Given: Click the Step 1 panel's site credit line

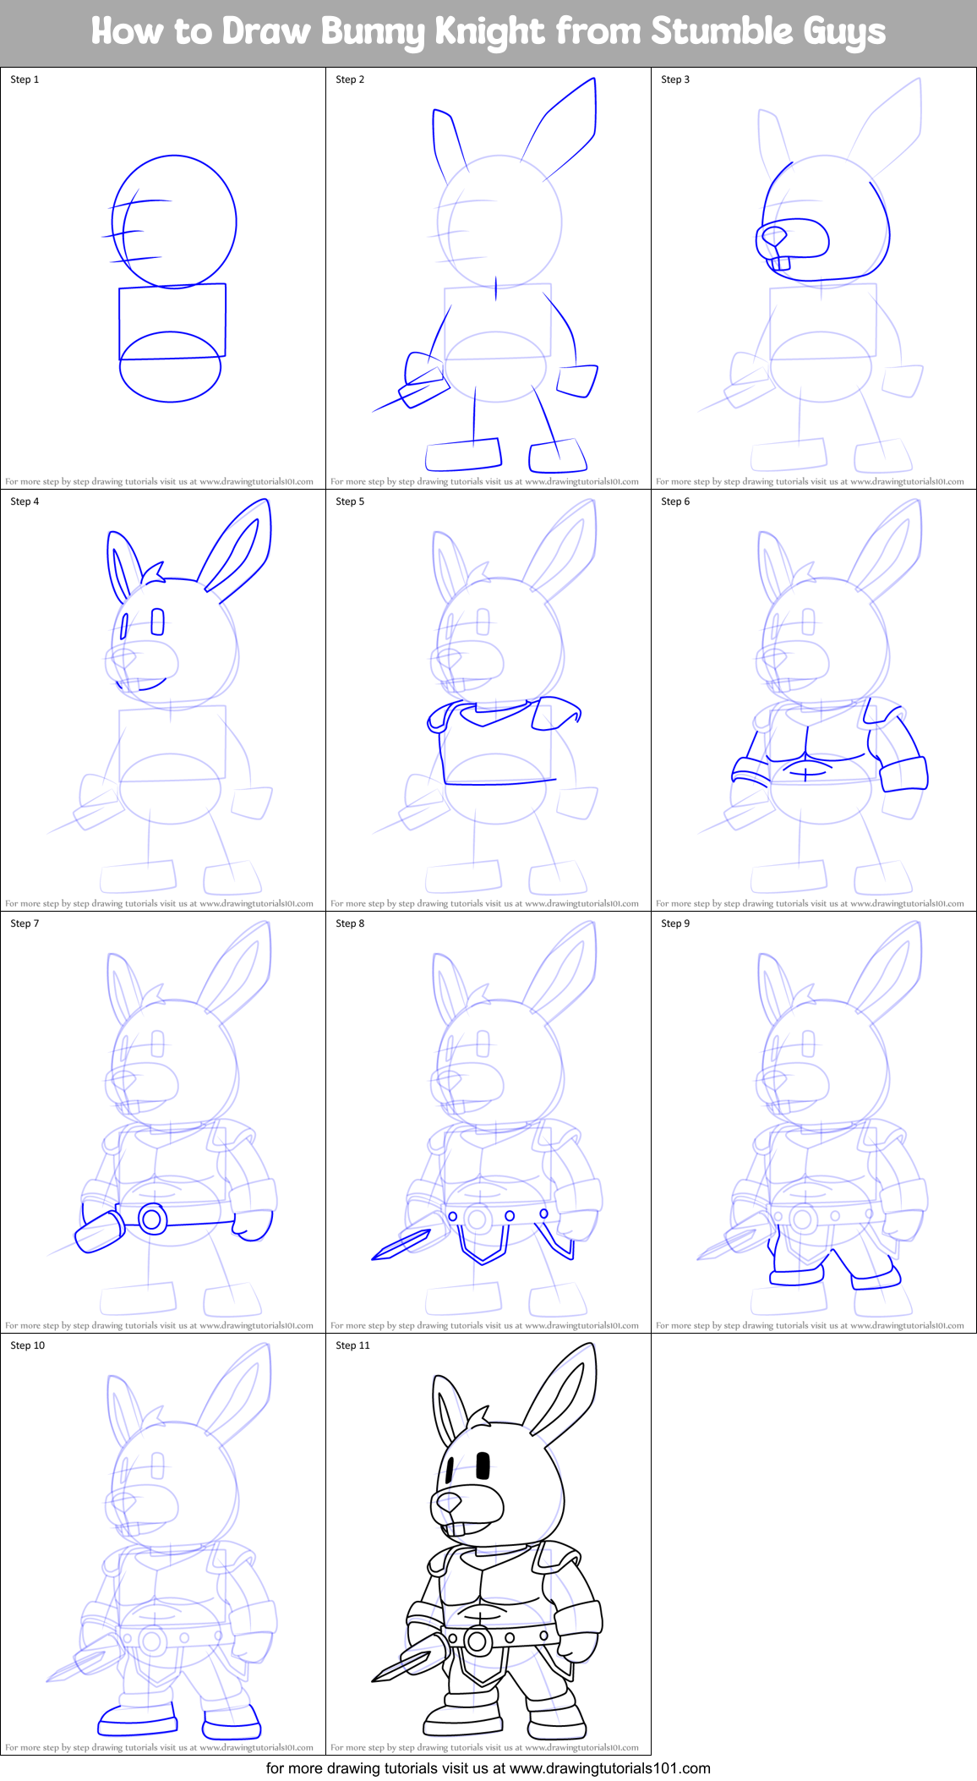Looking at the screenshot, I should 160,481.
